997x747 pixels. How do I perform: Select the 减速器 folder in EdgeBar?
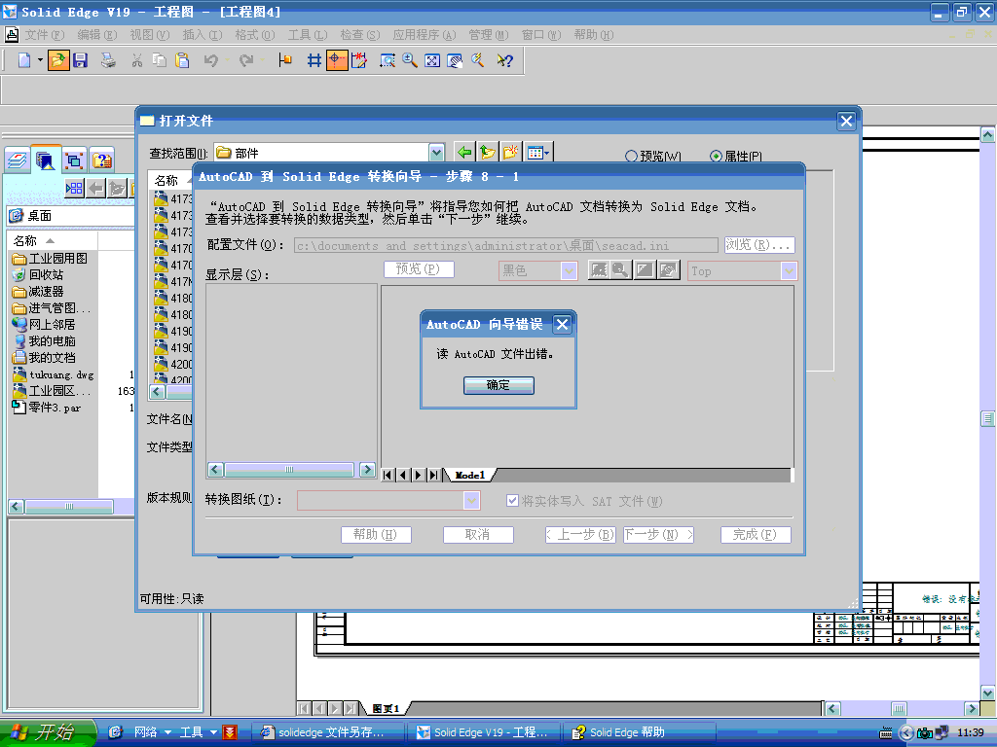[45, 292]
